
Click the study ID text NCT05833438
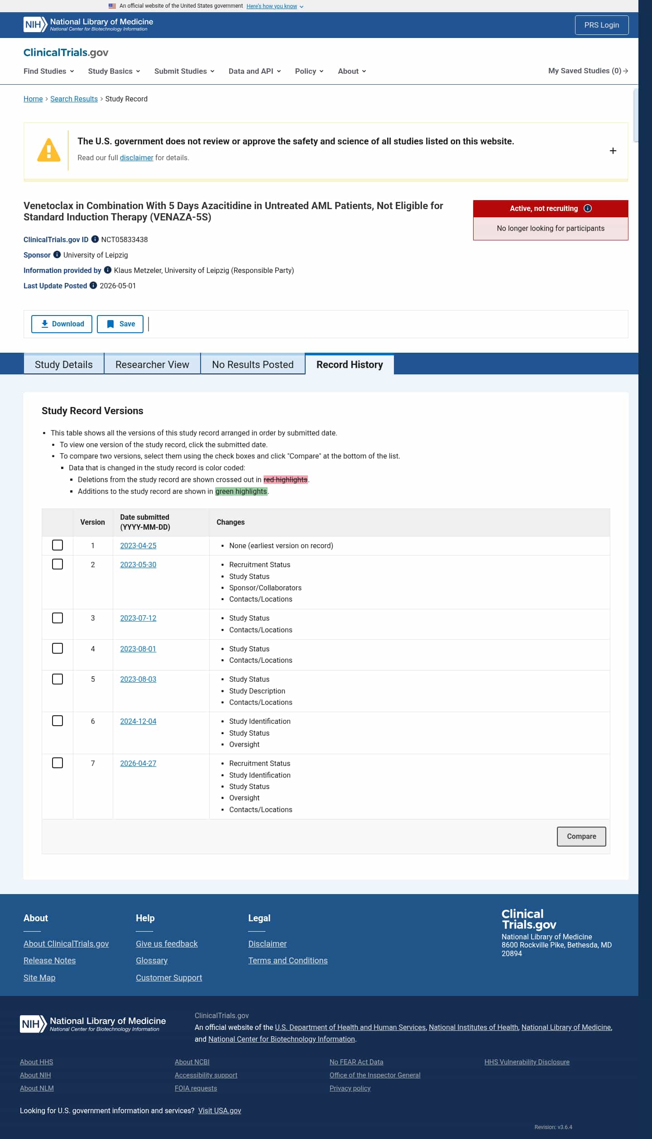(x=125, y=239)
